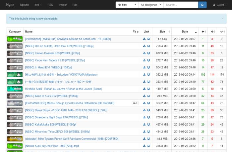Download torrent for One Piece 889
This screenshot has height=152, width=232.
pyautogui.click(x=144, y=146)
